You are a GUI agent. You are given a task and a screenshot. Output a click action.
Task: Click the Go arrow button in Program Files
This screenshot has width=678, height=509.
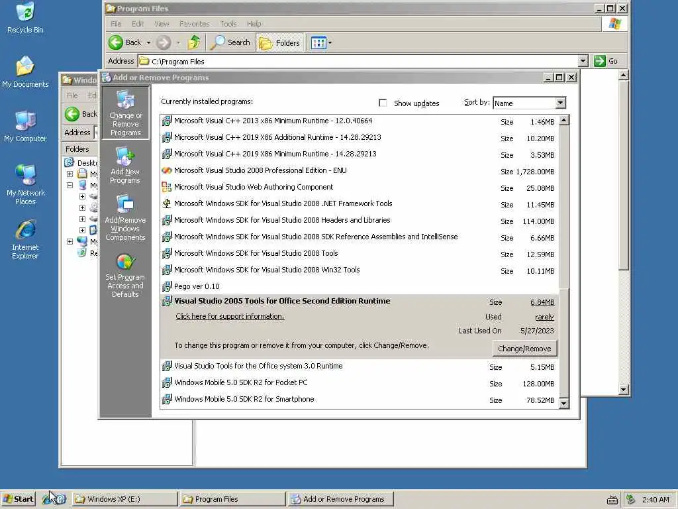600,61
